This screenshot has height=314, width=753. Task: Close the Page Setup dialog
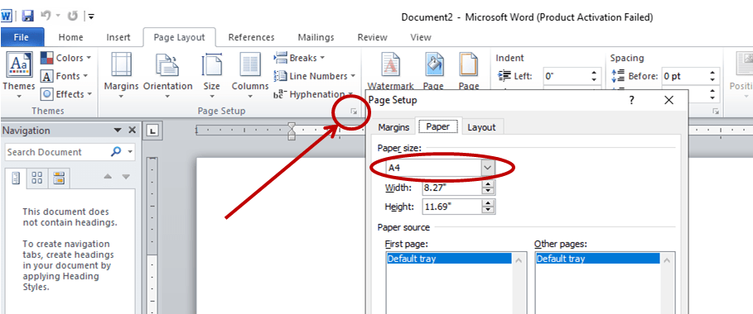[669, 100]
